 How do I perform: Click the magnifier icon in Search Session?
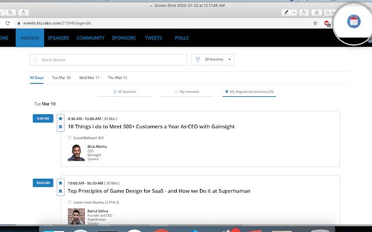35,60
